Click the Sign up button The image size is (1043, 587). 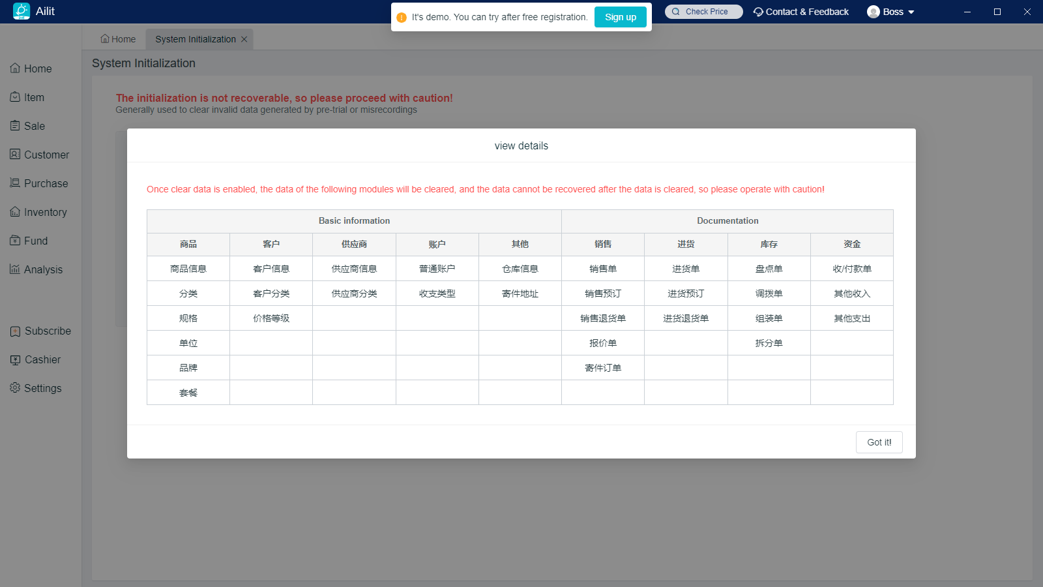coord(620,17)
